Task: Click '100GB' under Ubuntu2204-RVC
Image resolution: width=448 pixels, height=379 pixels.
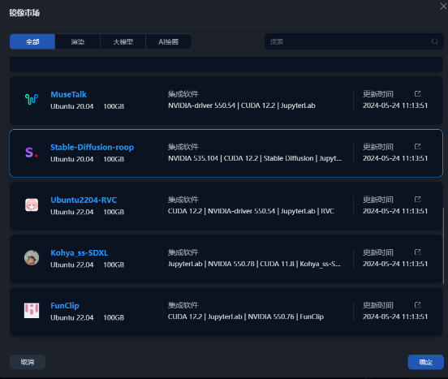Action: pos(114,212)
